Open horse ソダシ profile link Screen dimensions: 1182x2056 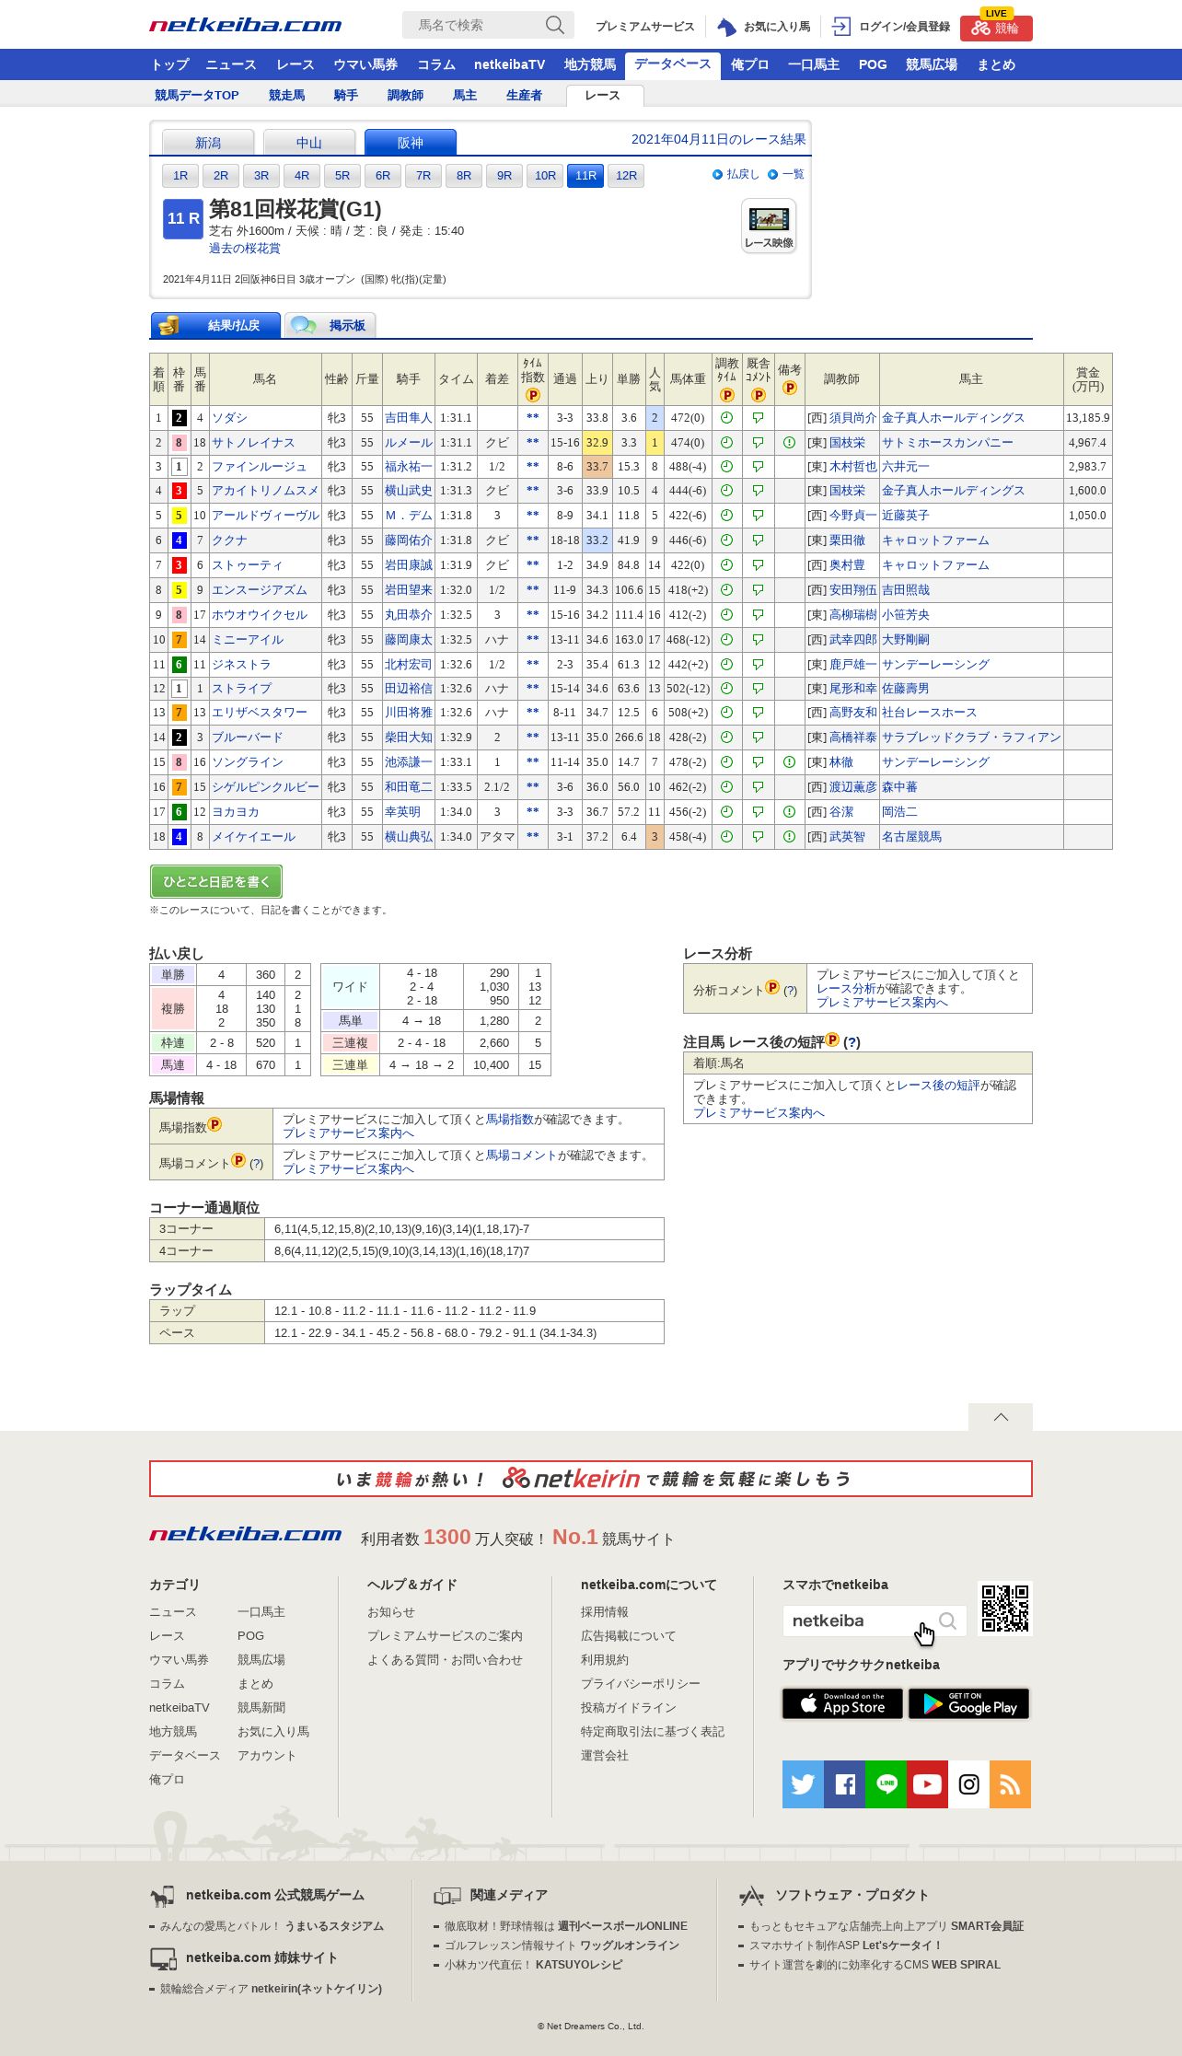[229, 418]
